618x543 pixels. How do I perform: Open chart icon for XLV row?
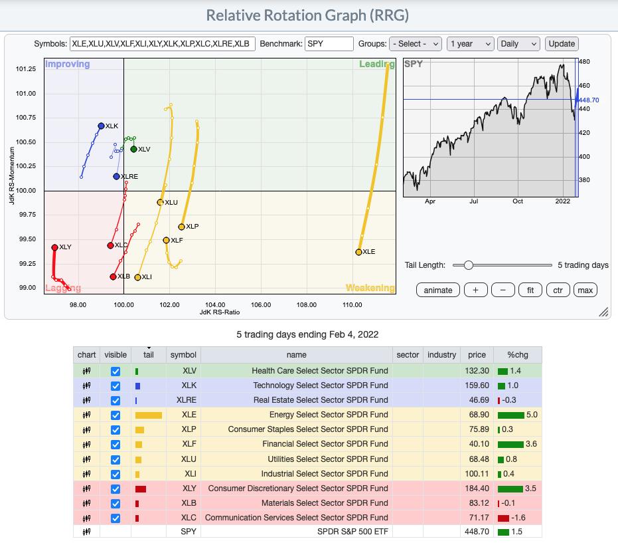[x=86, y=371]
